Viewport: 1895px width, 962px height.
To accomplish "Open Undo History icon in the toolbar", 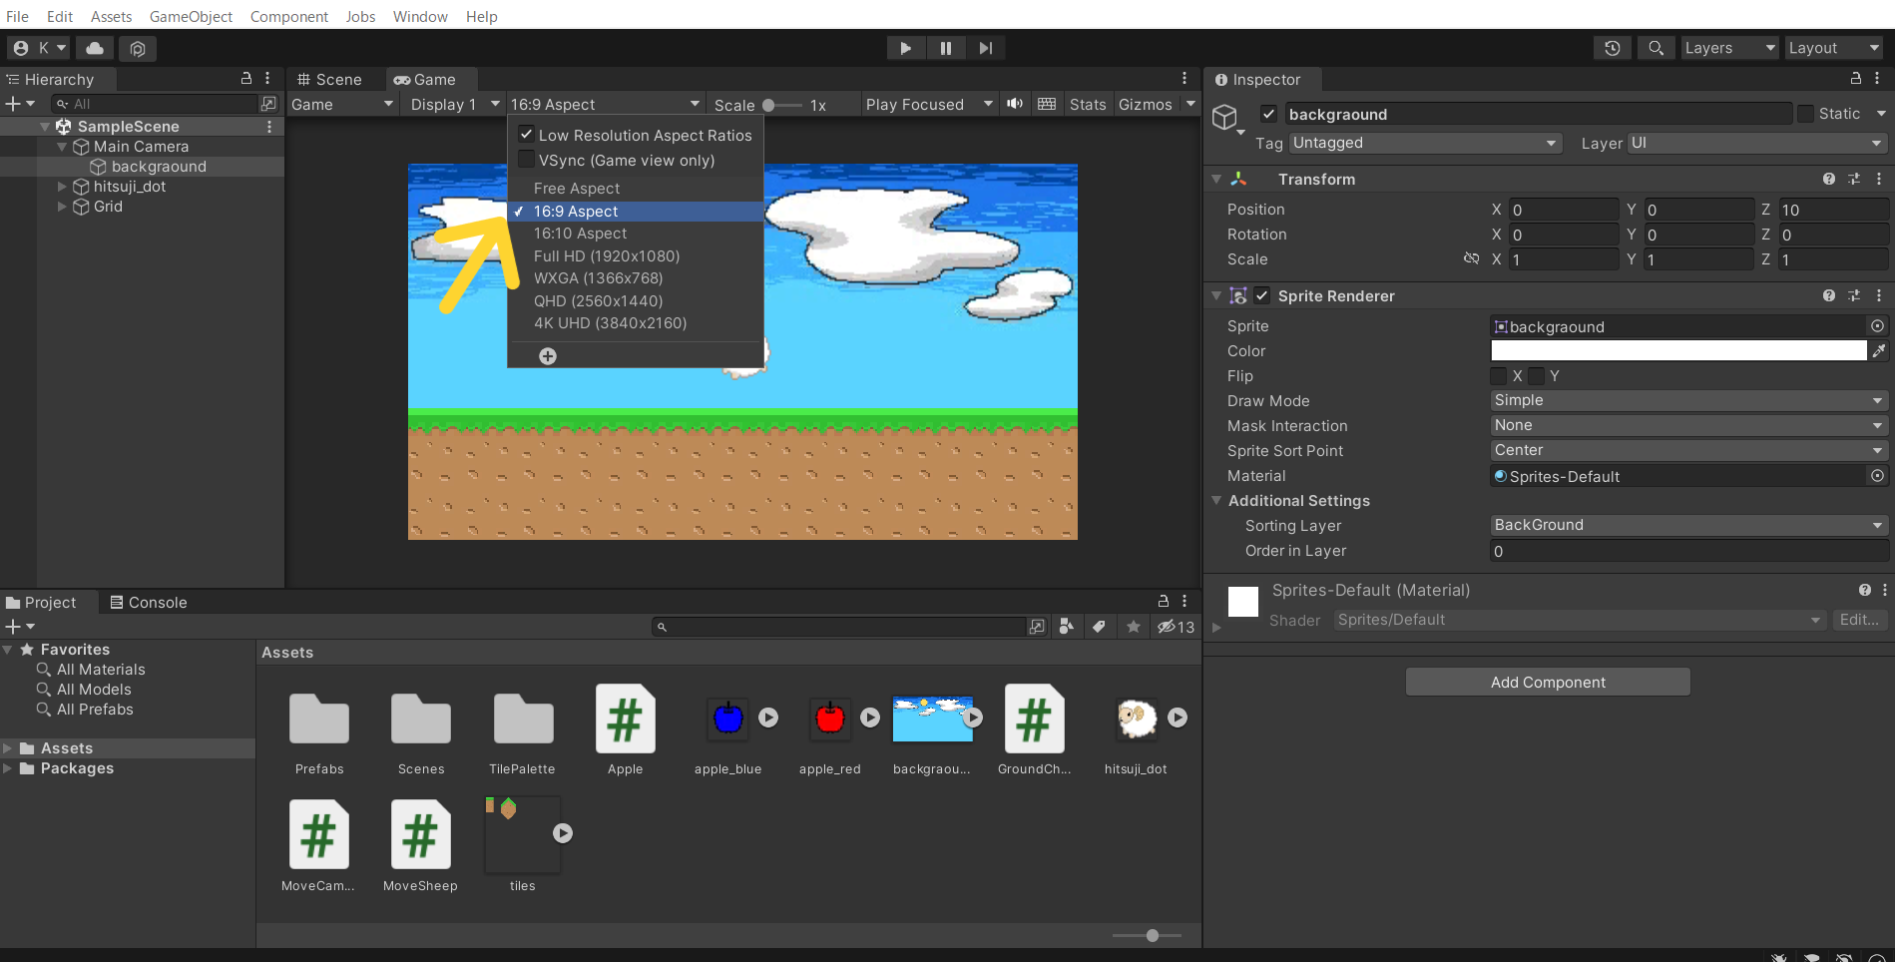I will (1612, 48).
